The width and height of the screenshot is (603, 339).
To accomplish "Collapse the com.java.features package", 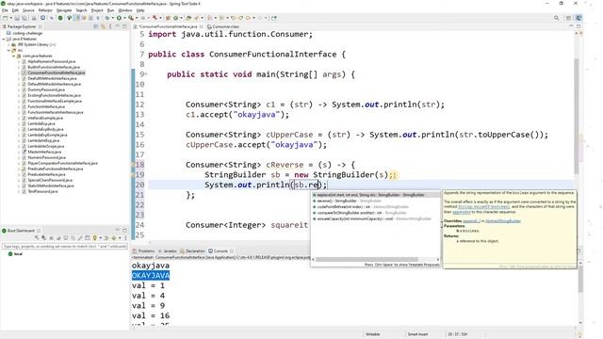I will (x=13, y=56).
